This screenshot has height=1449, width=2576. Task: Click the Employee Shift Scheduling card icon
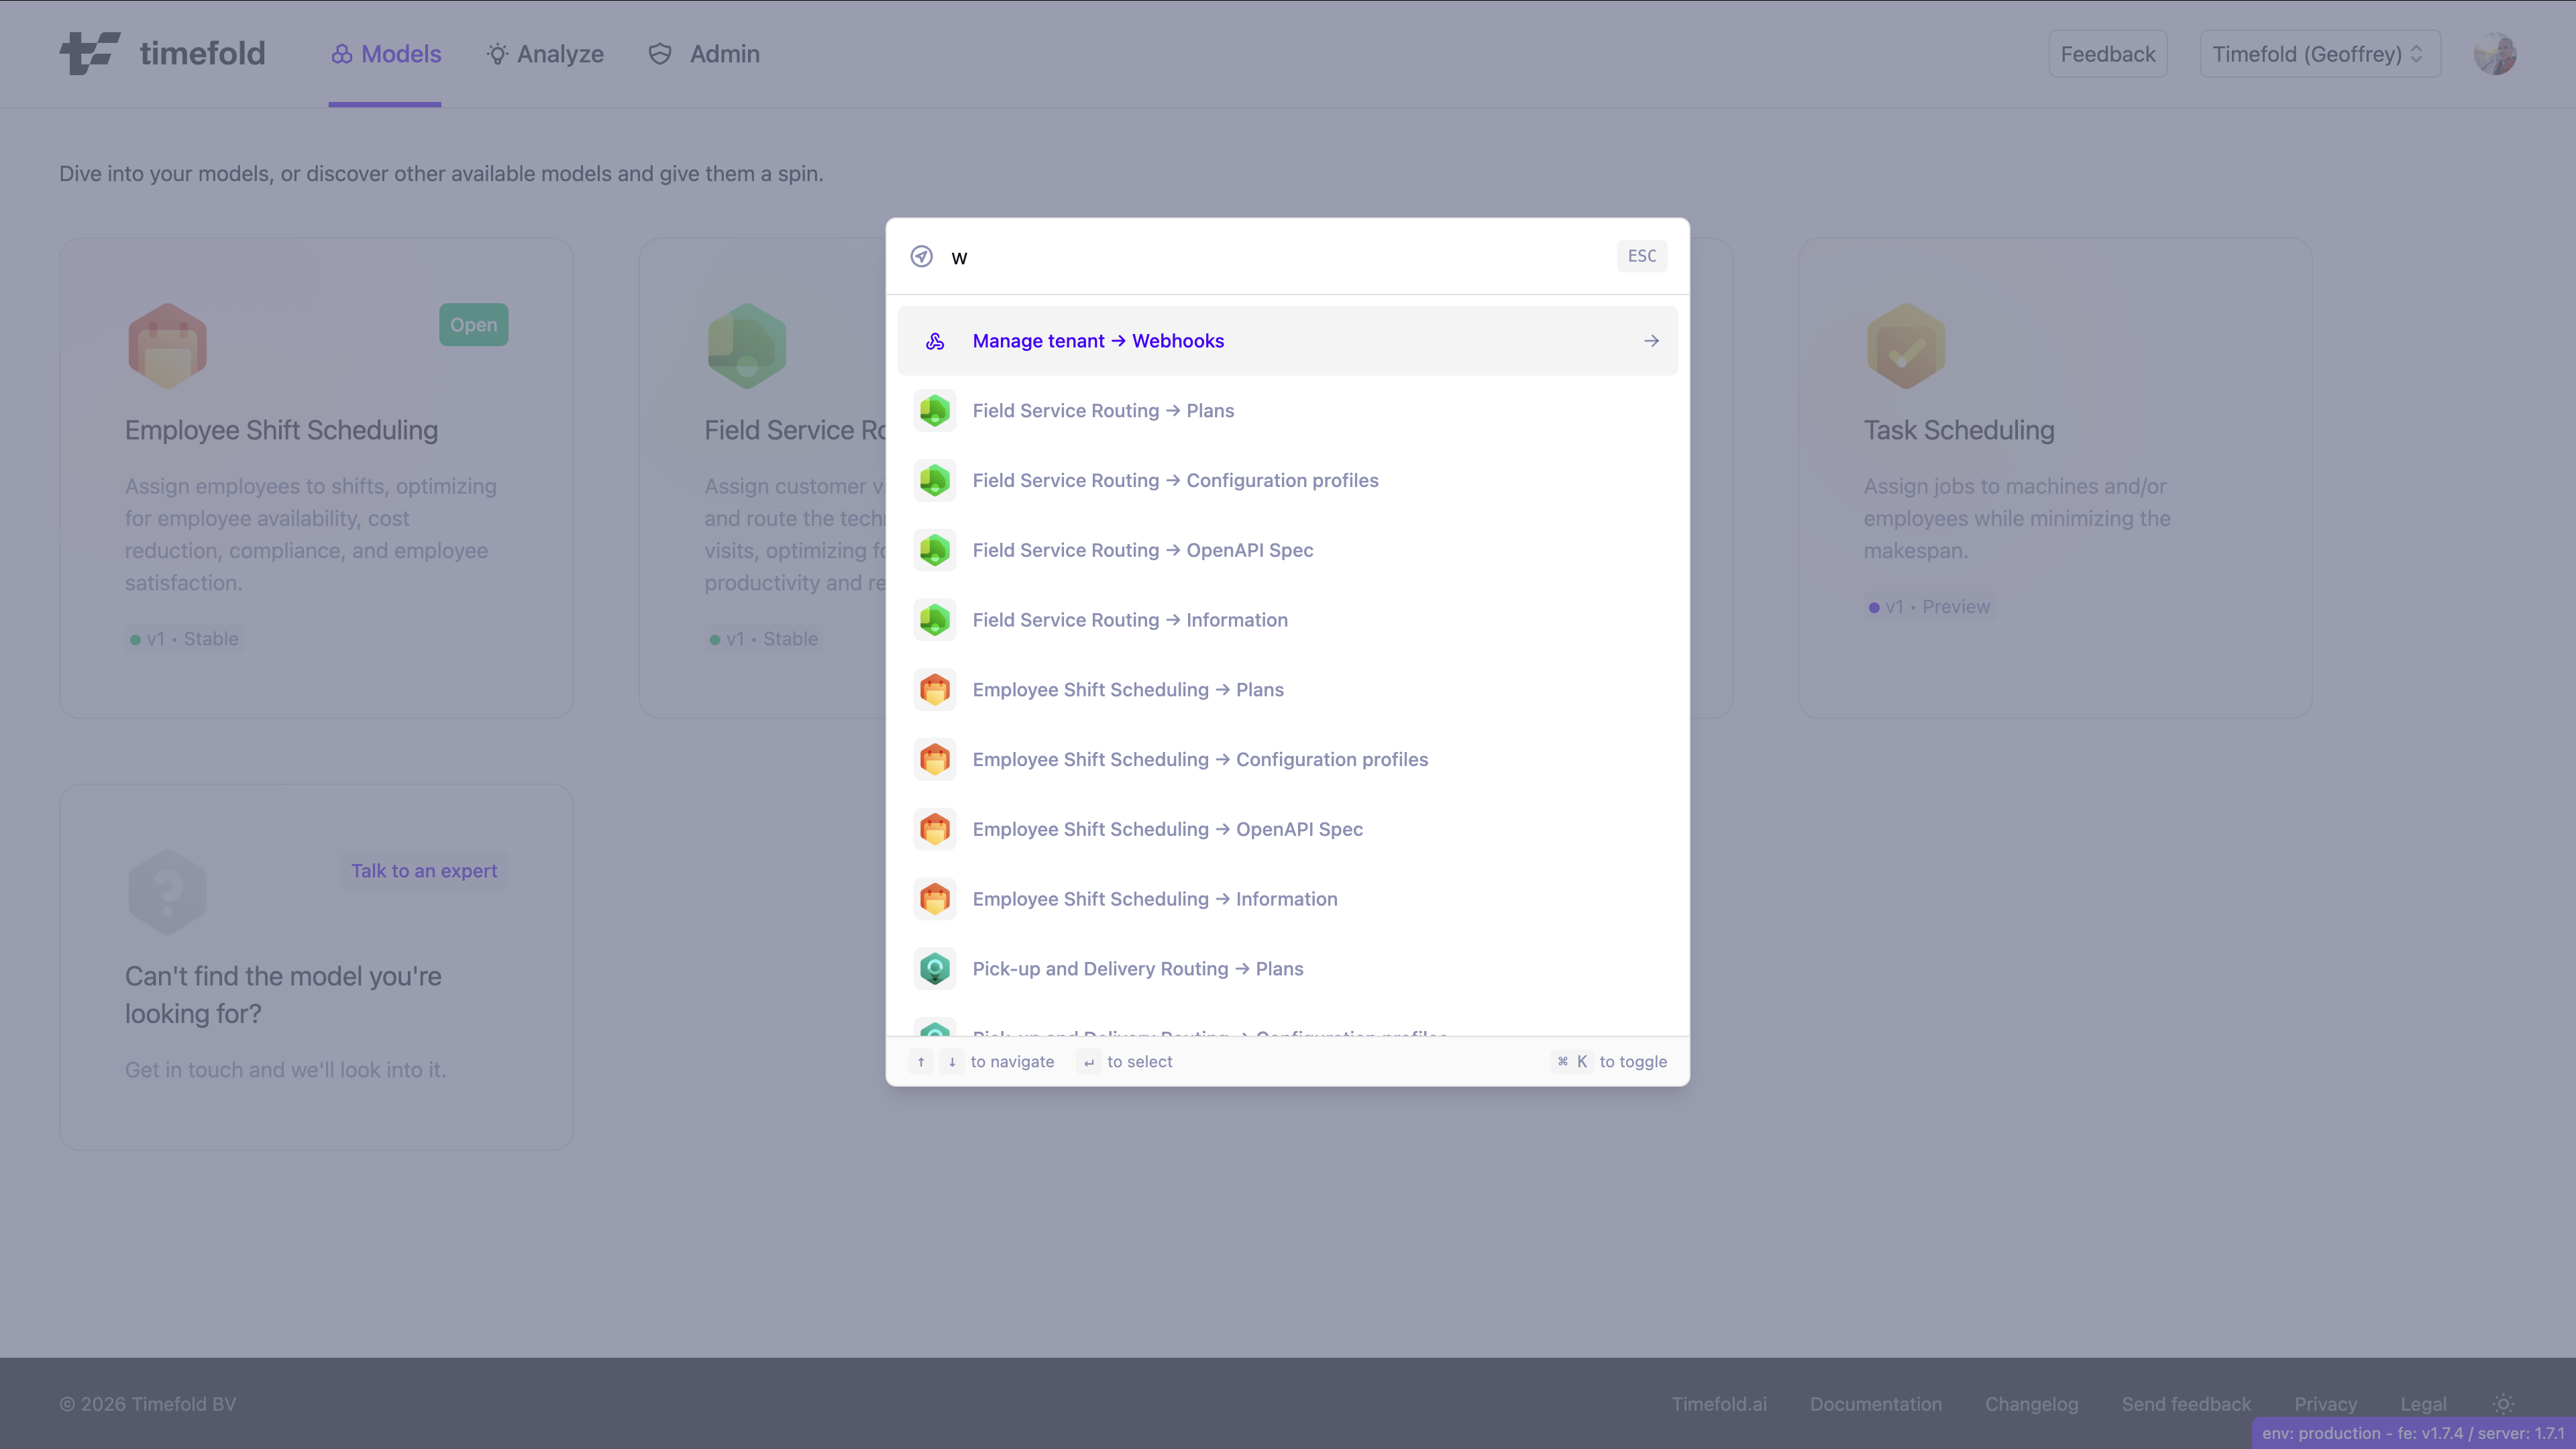pyautogui.click(x=167, y=346)
